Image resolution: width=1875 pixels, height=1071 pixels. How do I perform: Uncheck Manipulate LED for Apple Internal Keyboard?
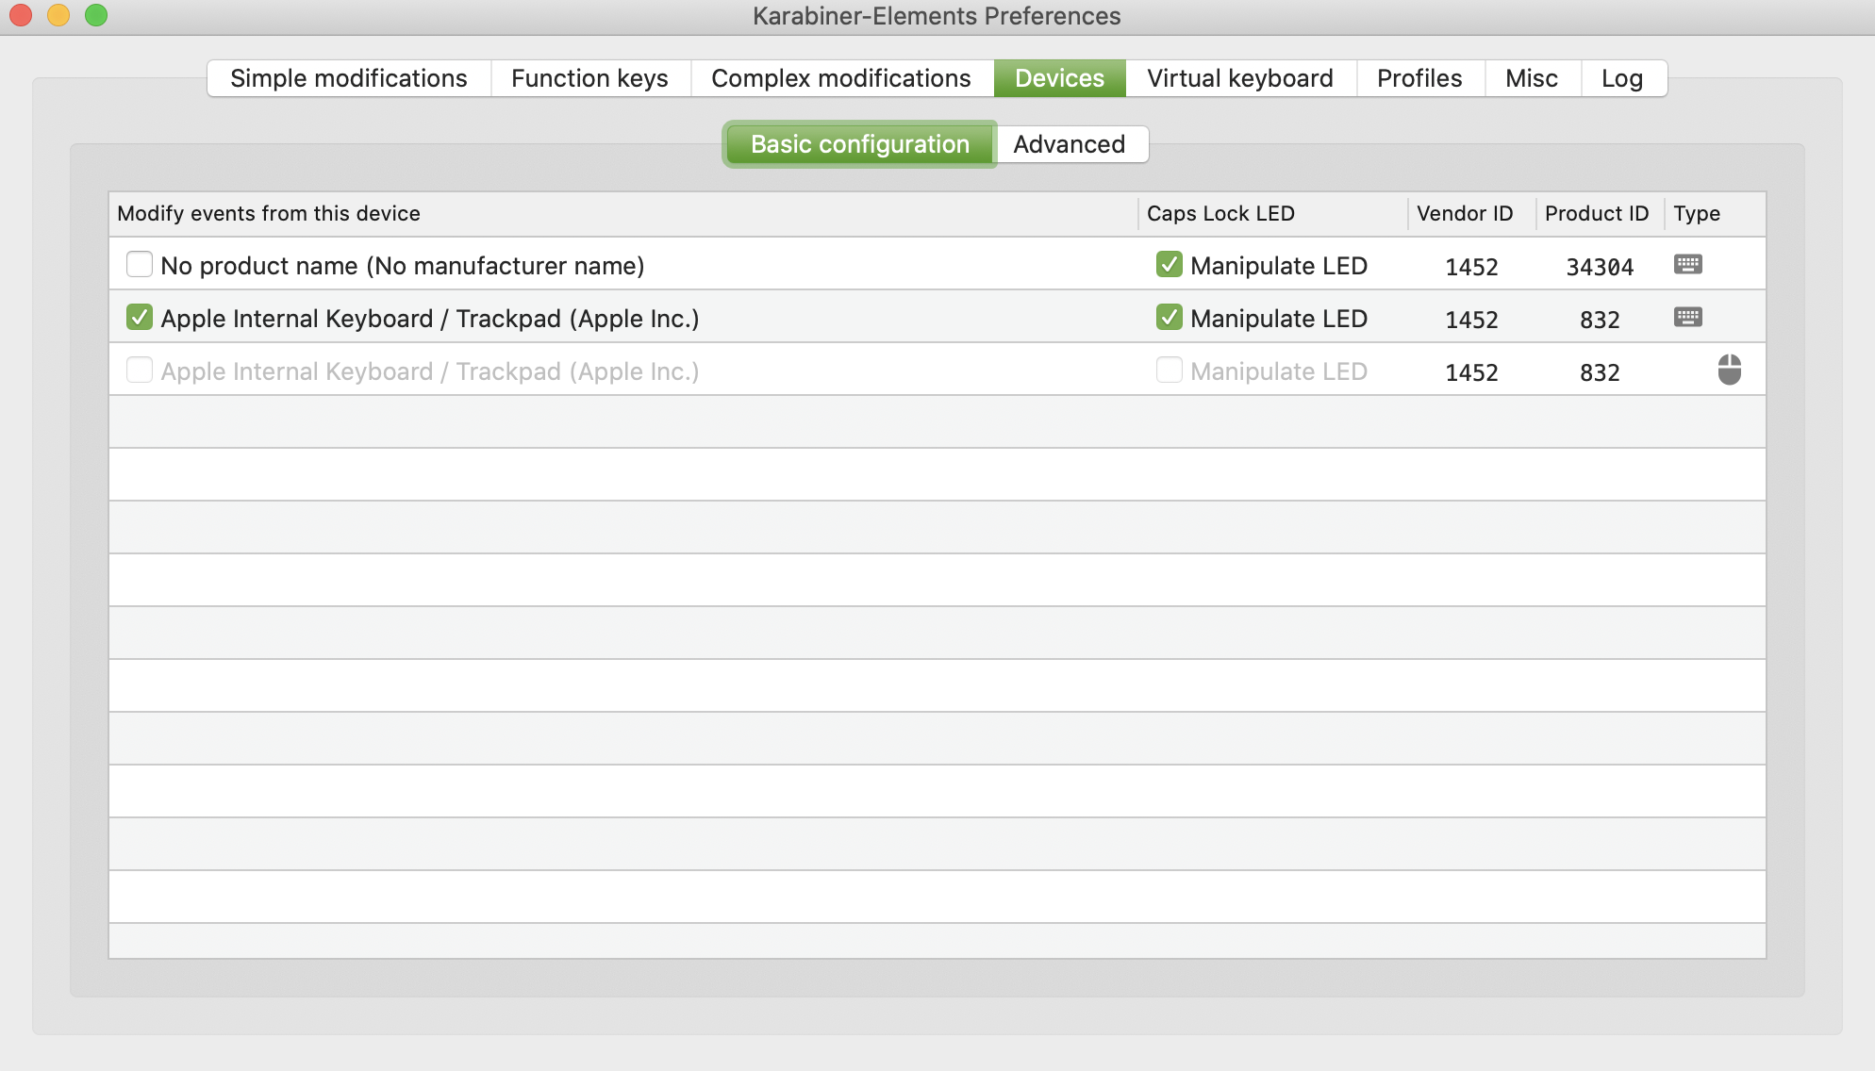[1169, 318]
